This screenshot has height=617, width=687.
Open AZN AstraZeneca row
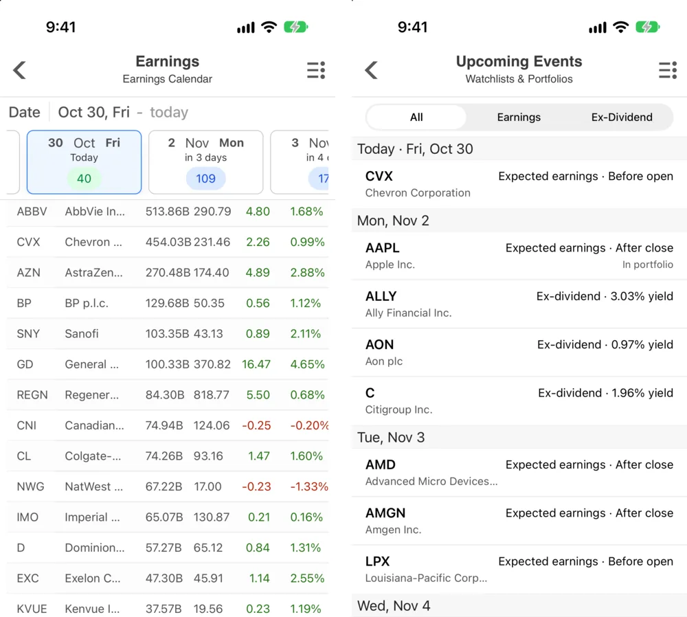(x=168, y=273)
